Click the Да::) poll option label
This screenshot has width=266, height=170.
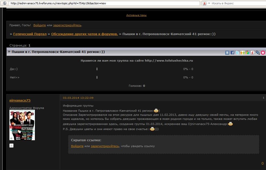point(14,69)
